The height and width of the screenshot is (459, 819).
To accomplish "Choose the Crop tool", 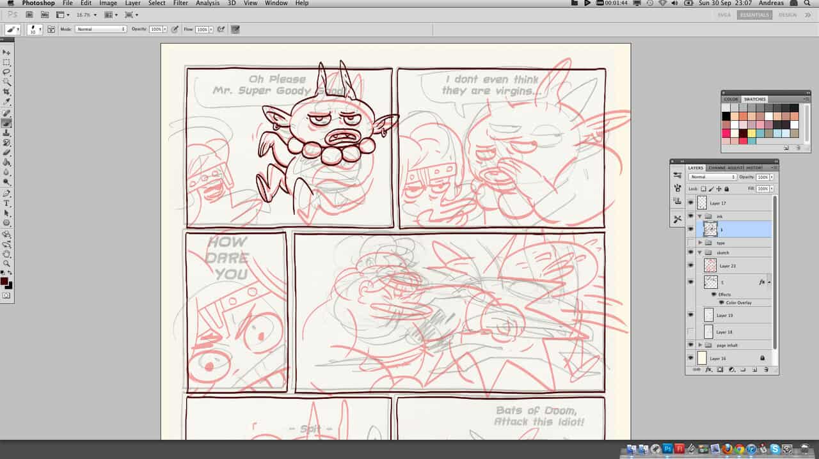I will pos(6,92).
